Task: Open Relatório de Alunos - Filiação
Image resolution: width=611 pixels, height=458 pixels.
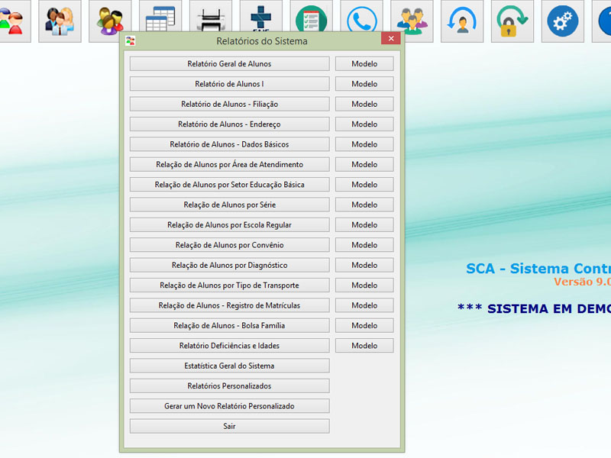Action: click(x=229, y=104)
